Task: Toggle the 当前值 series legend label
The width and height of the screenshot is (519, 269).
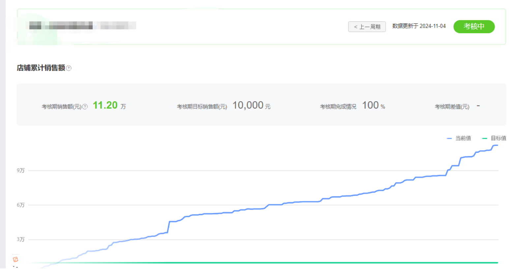Action: coord(463,138)
